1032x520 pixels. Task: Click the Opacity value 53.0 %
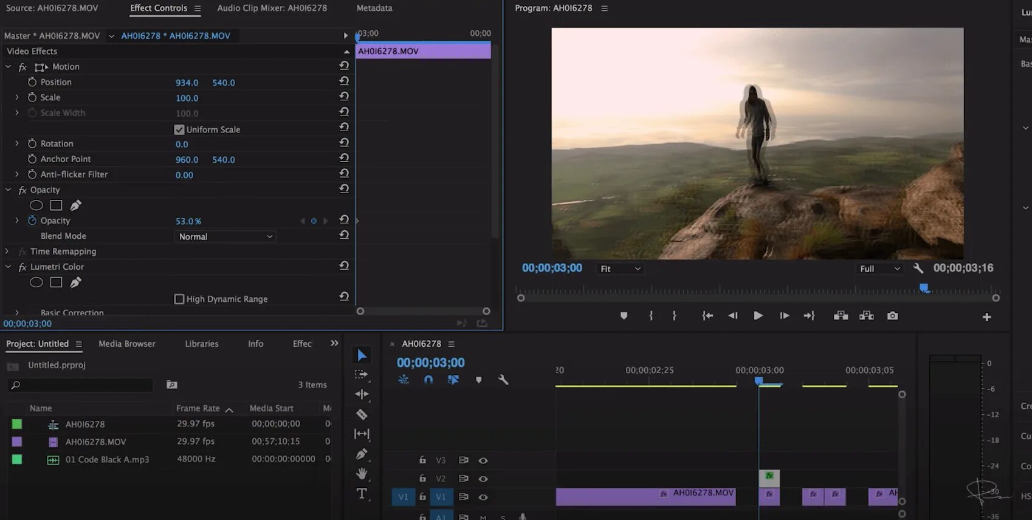tap(188, 221)
